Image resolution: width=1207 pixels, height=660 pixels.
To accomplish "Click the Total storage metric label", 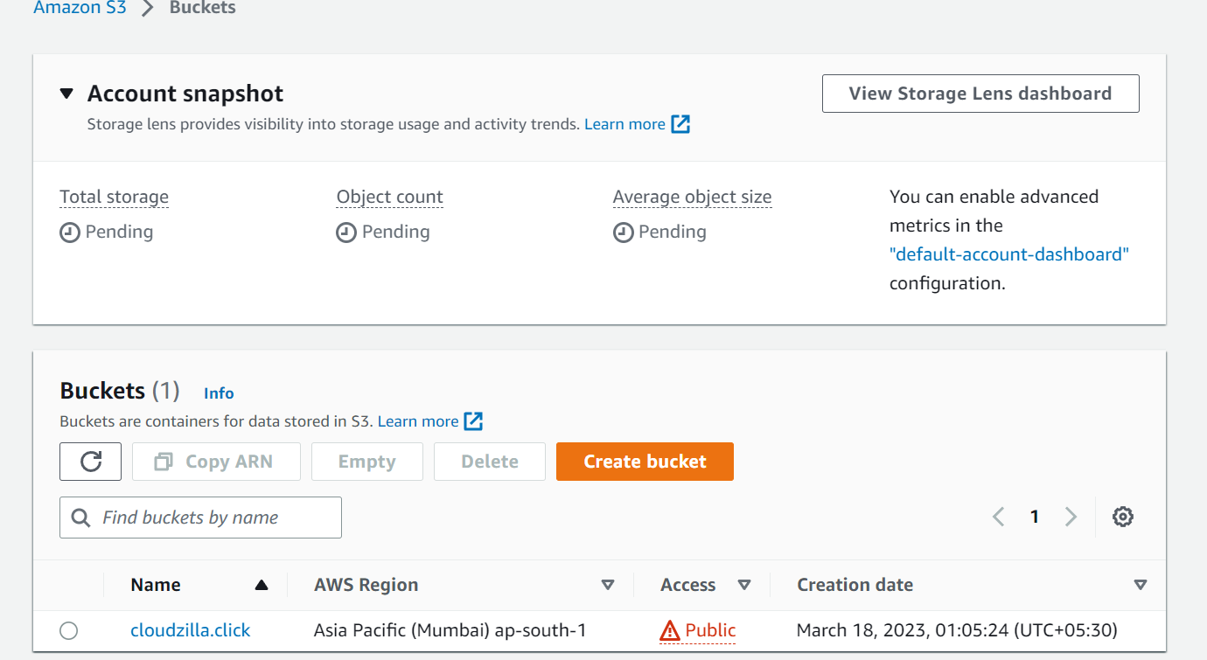I will click(x=115, y=198).
